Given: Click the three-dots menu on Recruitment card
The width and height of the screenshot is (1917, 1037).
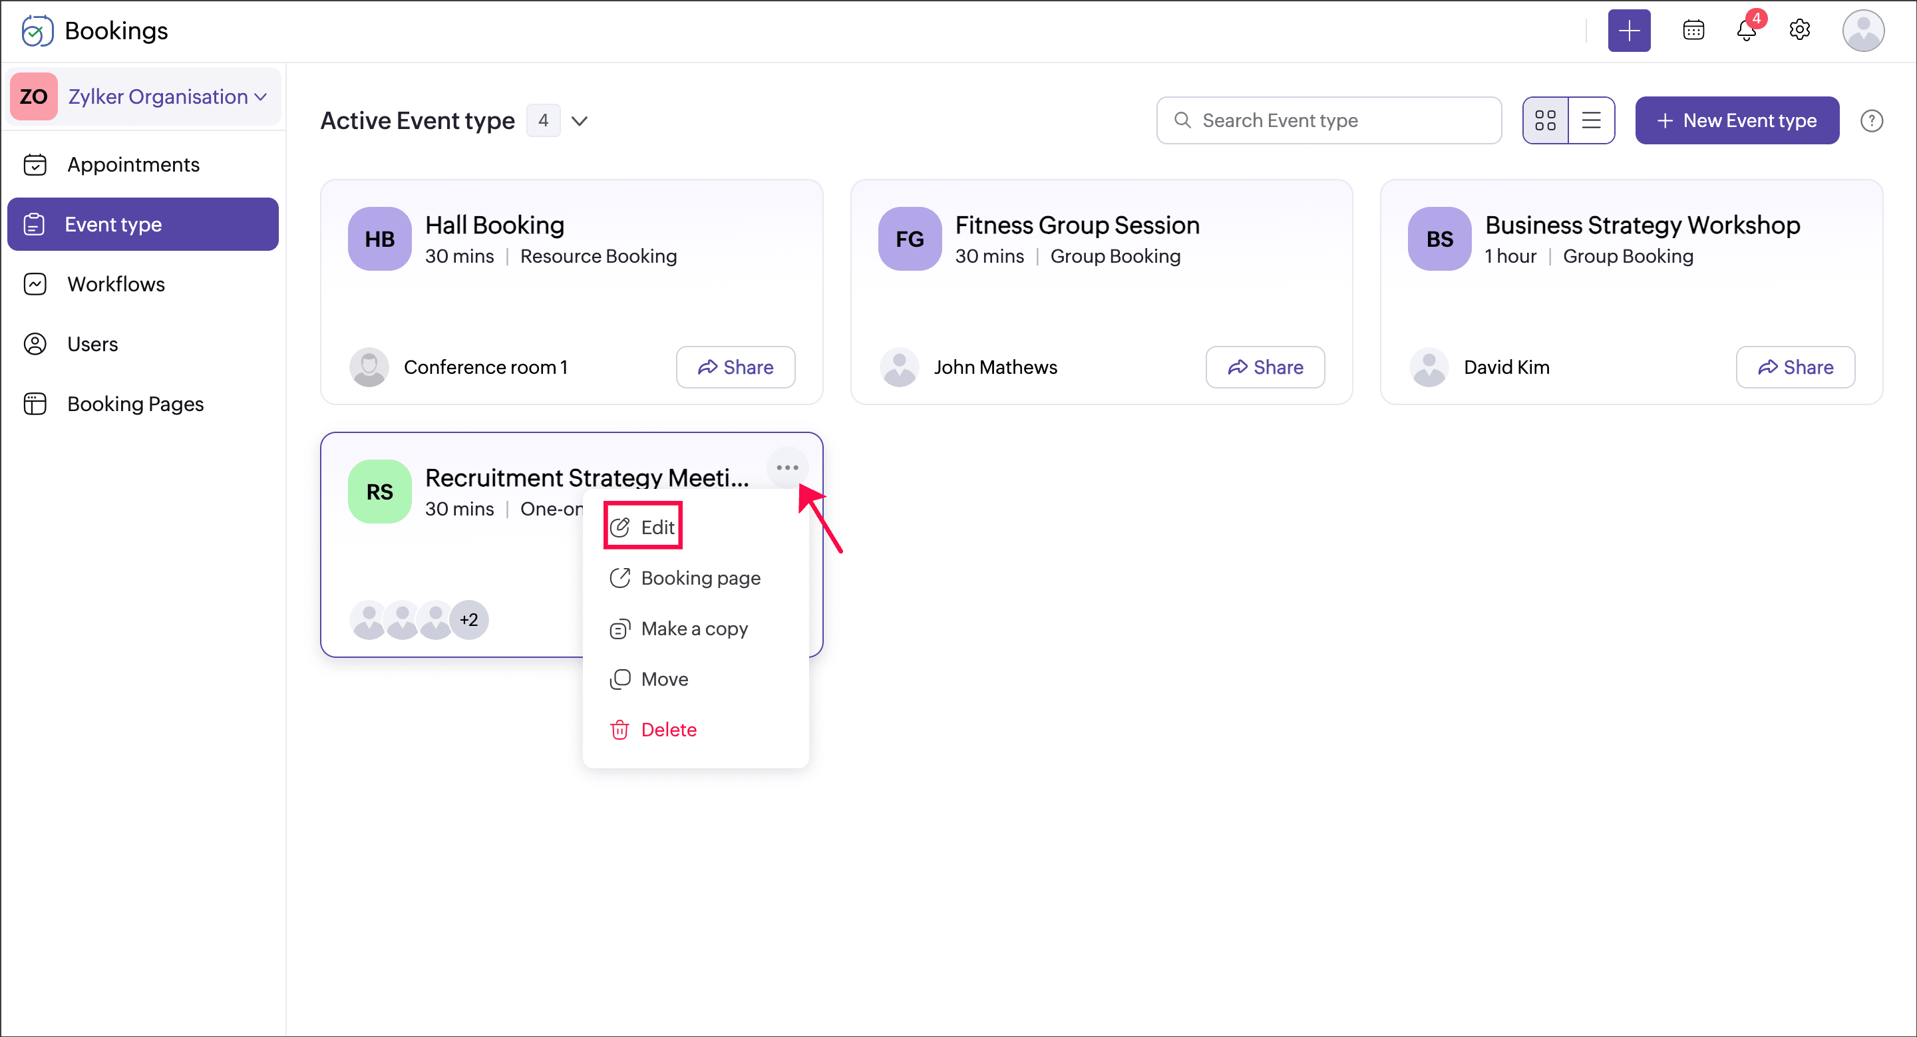Looking at the screenshot, I should point(786,468).
